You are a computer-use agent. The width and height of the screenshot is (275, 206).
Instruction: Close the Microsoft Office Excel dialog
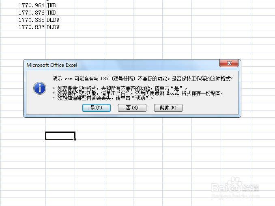[x=229, y=63]
